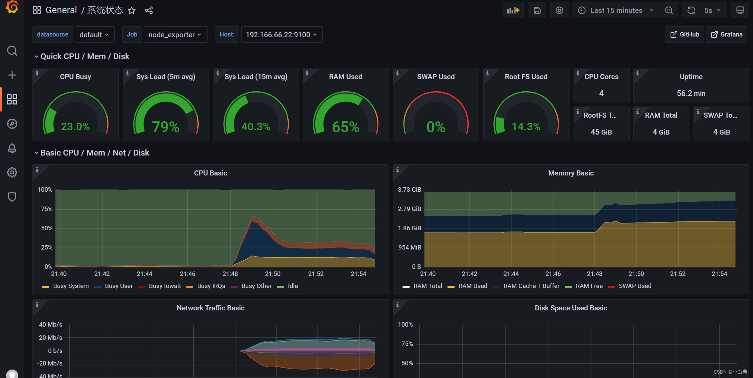Click the info icon on RAM Used panel
Image resolution: width=753 pixels, height=378 pixels.
[307, 73]
